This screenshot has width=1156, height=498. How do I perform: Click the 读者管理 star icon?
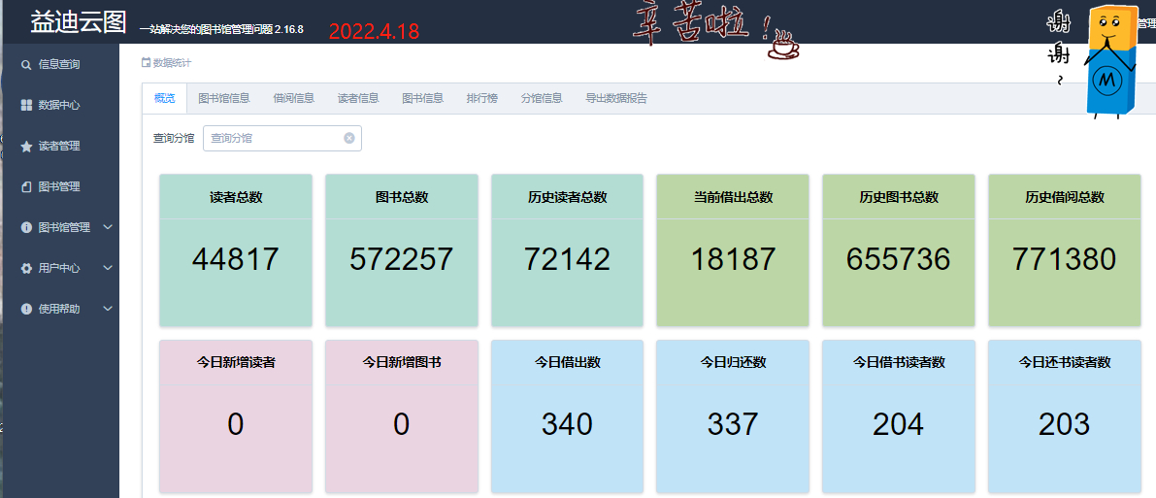pos(26,147)
